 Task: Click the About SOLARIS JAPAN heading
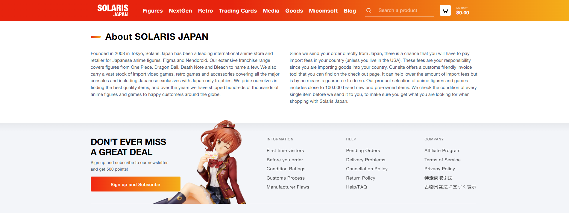click(157, 36)
